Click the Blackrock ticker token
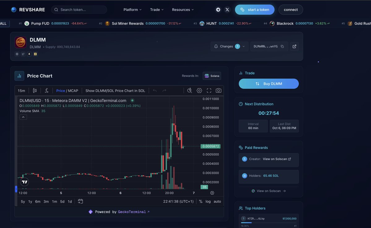371x228 pixels. coord(296,23)
